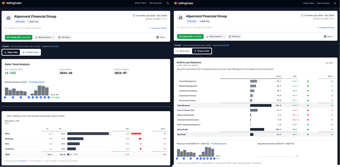
Task: Toggle dark mode moon icon, left window
Action: (x=168, y=3)
